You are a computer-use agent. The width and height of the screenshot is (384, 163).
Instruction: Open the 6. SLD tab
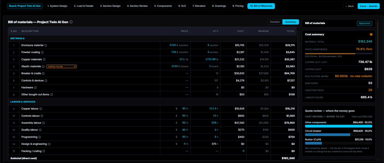click(x=182, y=6)
